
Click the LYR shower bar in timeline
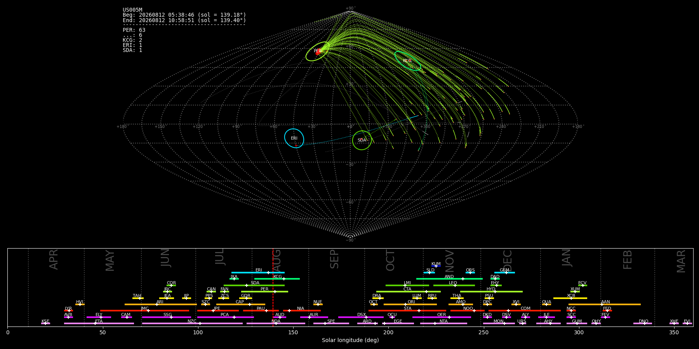coord(68,311)
